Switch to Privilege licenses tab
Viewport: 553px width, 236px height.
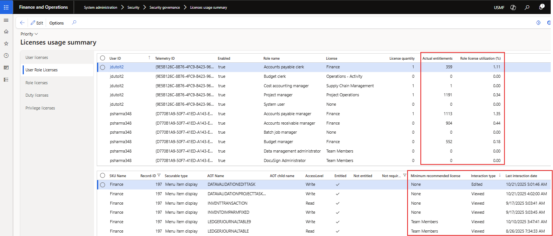click(40, 108)
